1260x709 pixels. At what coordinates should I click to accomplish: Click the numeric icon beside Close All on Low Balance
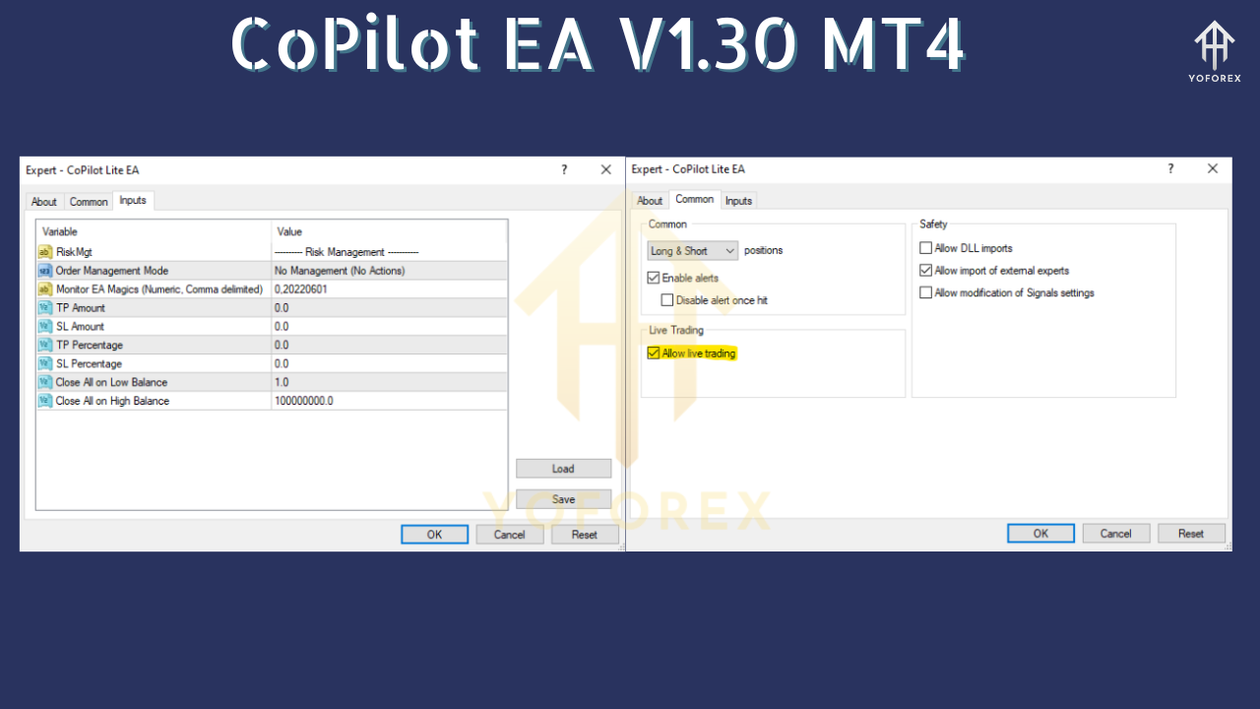[x=44, y=382]
